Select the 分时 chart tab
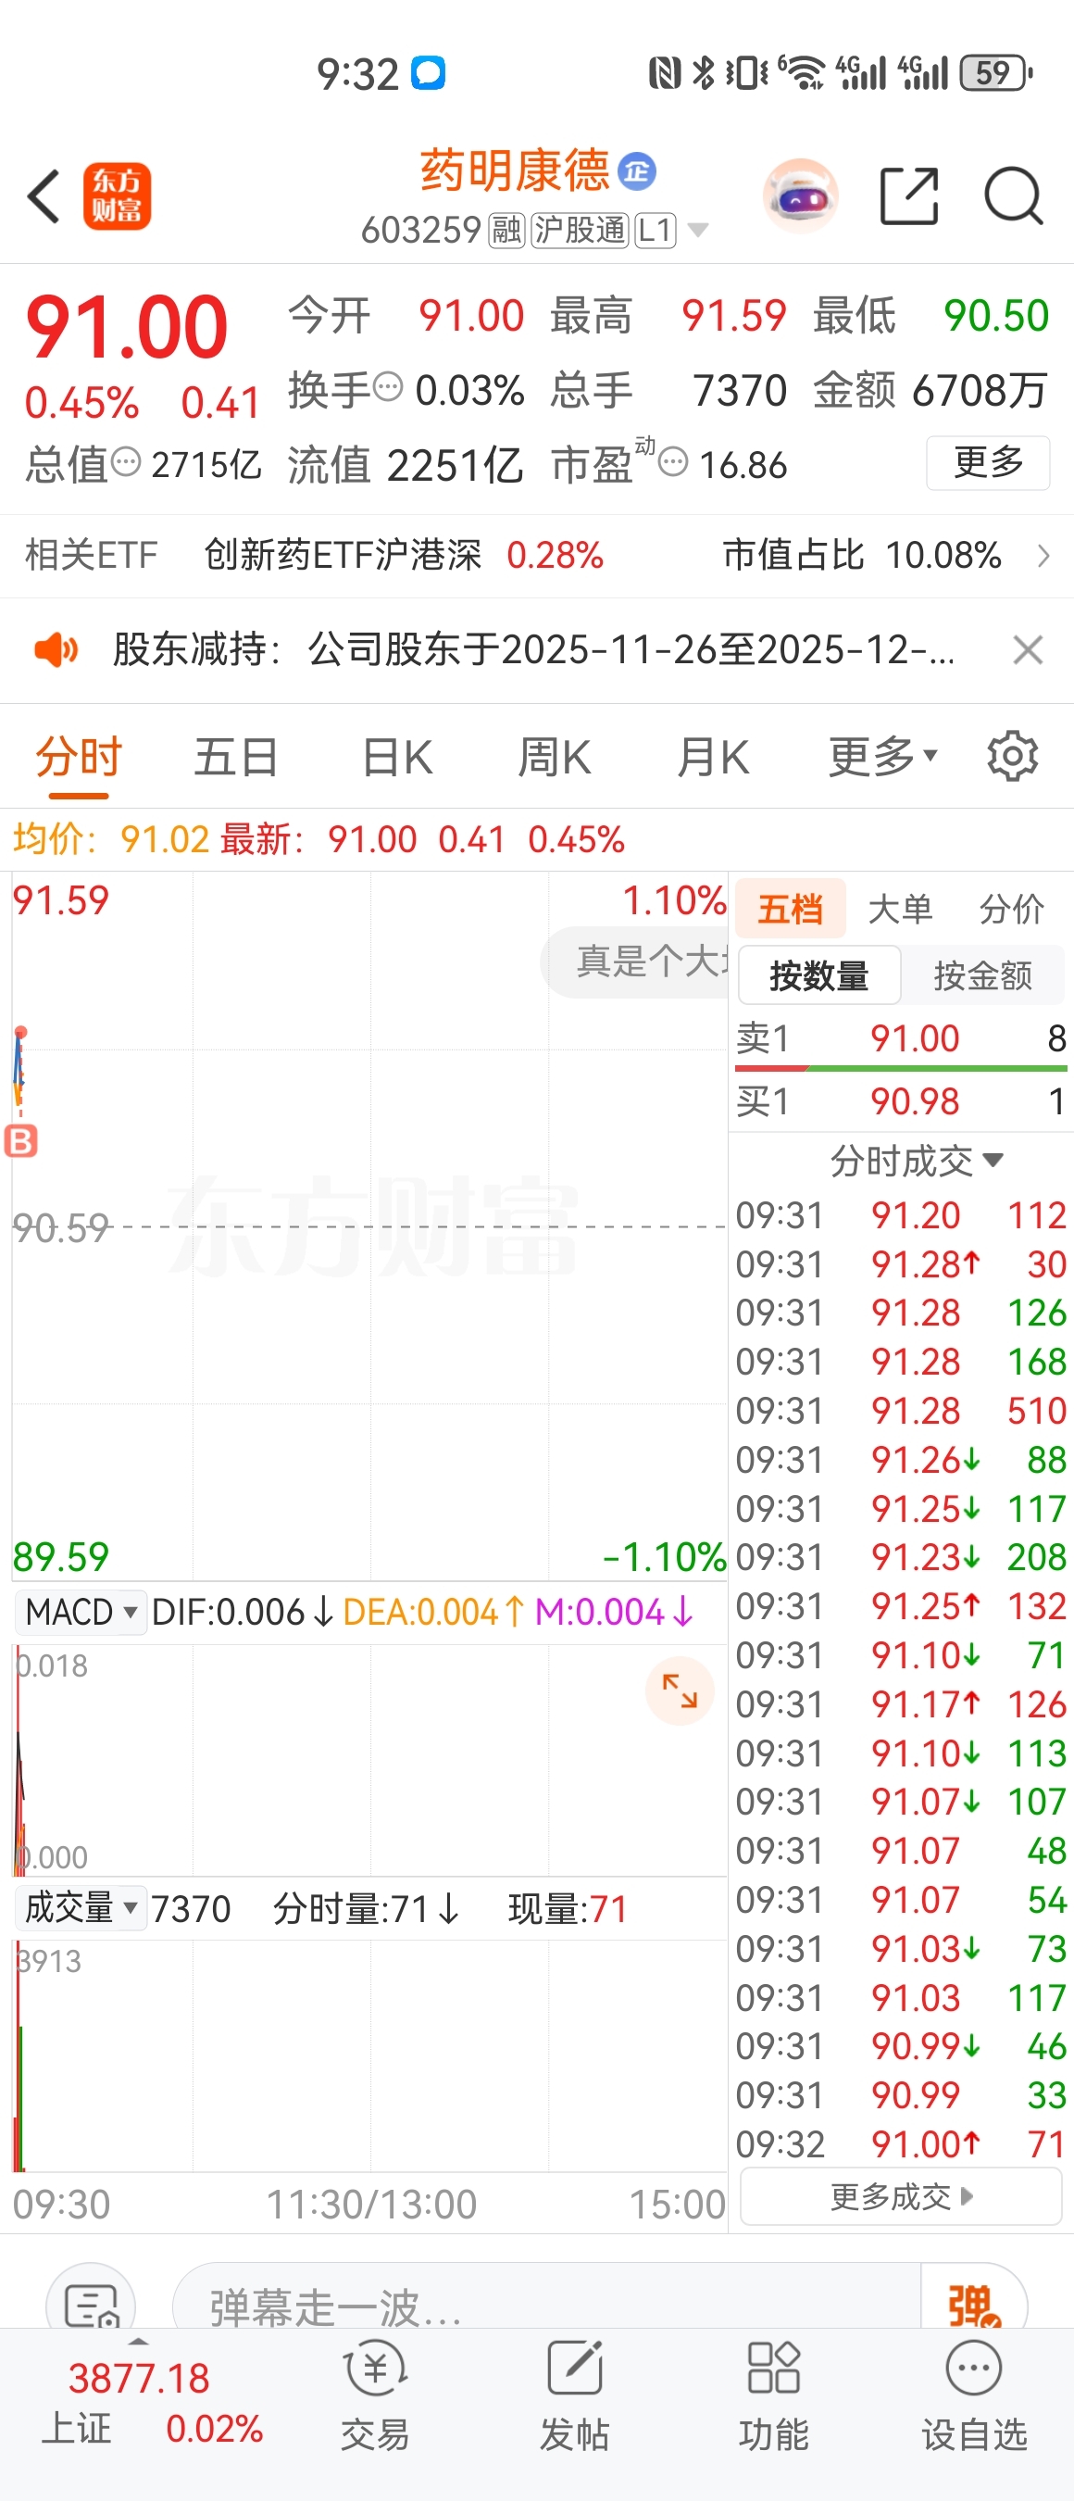Image resolution: width=1074 pixels, height=2501 pixels. (79, 758)
